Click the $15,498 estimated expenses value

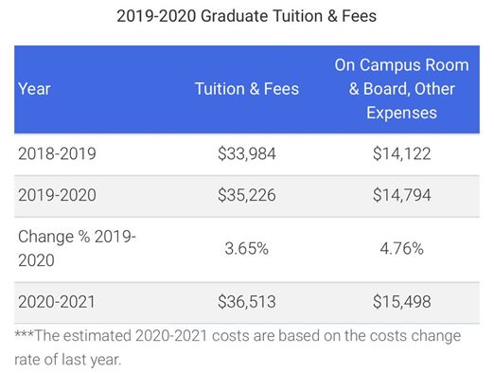coord(401,302)
